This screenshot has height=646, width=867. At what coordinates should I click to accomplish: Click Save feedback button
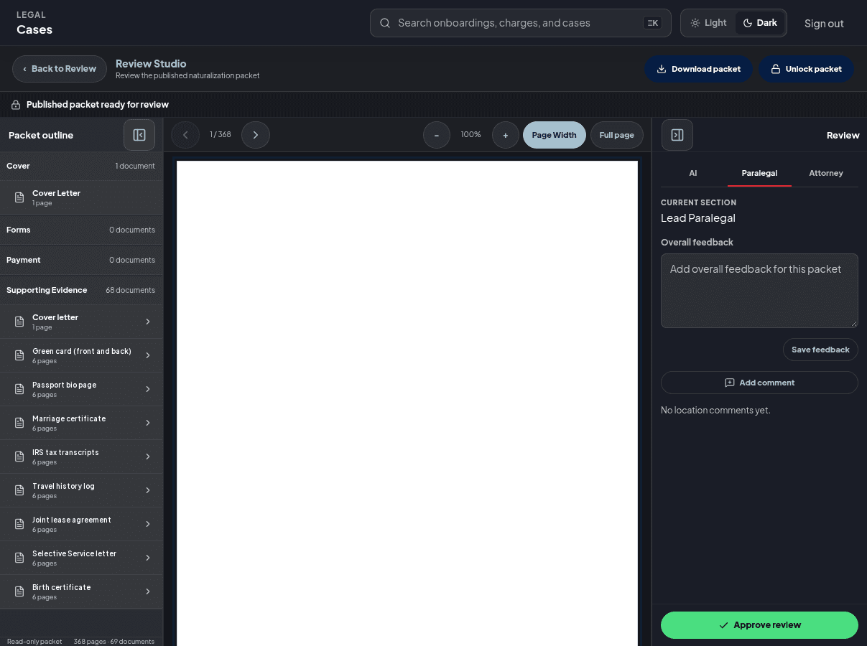(820, 350)
